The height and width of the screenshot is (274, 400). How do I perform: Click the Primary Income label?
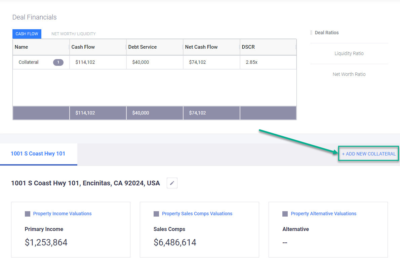[44, 229]
